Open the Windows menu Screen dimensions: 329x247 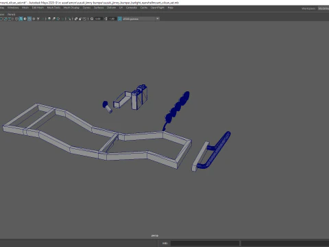tap(13, 8)
